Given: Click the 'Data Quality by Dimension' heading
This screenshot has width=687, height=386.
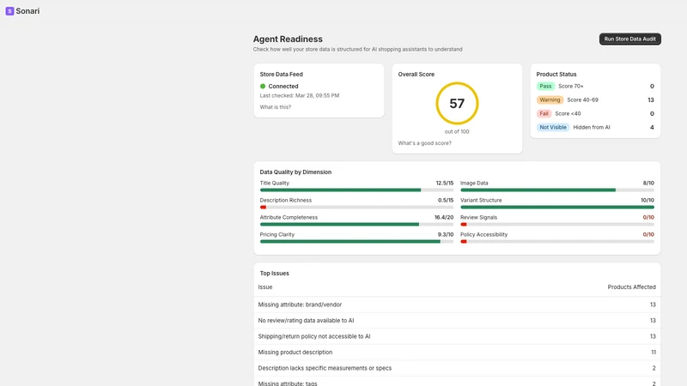Looking at the screenshot, I should [295, 172].
